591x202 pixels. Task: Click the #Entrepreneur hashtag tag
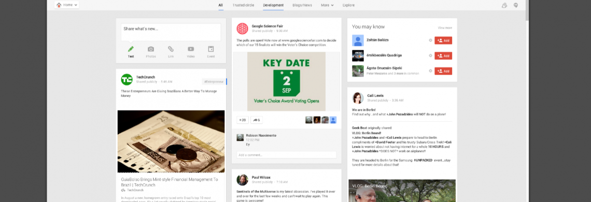pos(214,81)
